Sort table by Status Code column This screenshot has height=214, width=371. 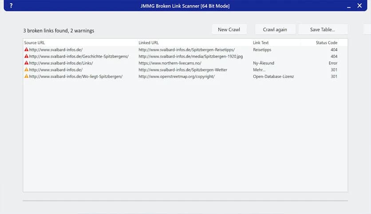pyautogui.click(x=326, y=42)
